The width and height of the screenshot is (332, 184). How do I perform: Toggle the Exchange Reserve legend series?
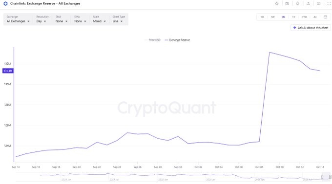[177, 40]
